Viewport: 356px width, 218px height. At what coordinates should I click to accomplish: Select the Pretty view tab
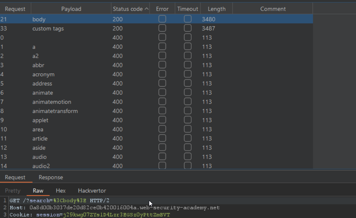[x=13, y=191]
